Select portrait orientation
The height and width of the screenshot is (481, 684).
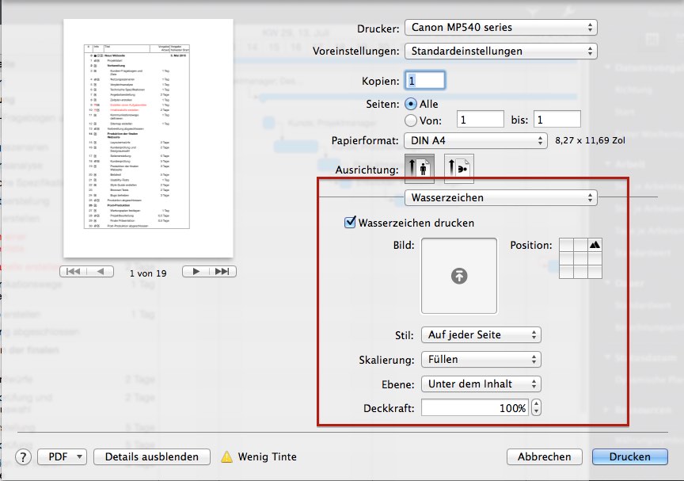tap(420, 167)
